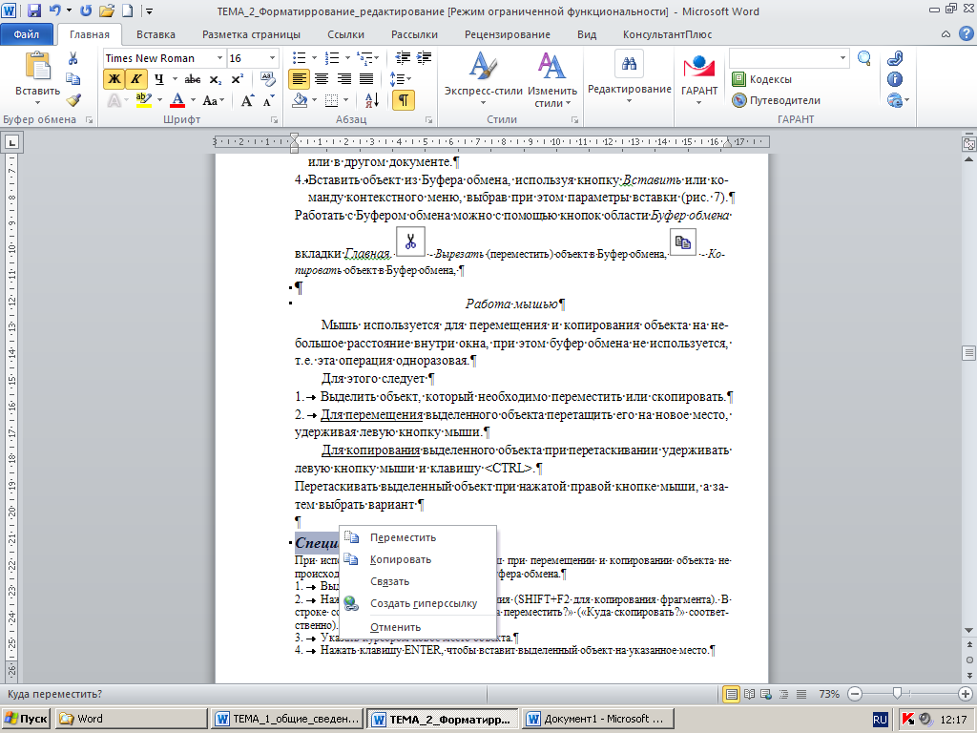Click the 73% zoom level

coord(829,694)
